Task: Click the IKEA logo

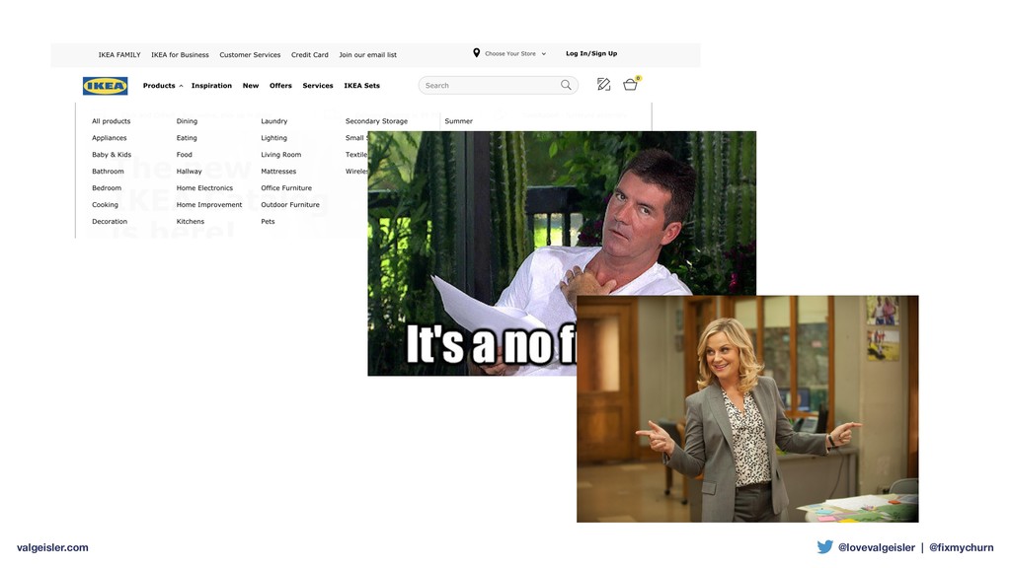Action: coord(105,86)
